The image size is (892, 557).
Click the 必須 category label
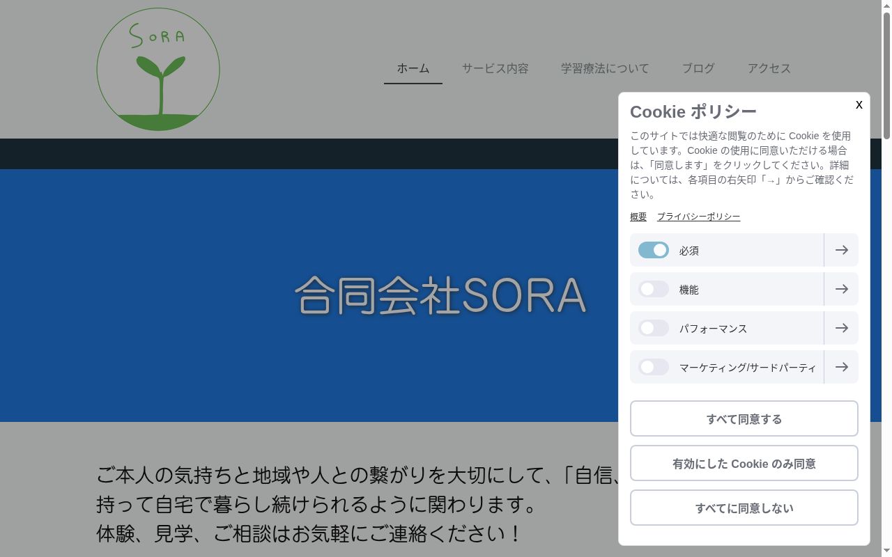coord(689,251)
